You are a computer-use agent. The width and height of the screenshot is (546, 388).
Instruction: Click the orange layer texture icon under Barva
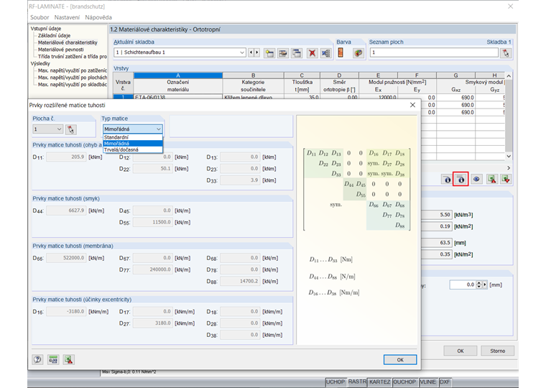pos(341,52)
